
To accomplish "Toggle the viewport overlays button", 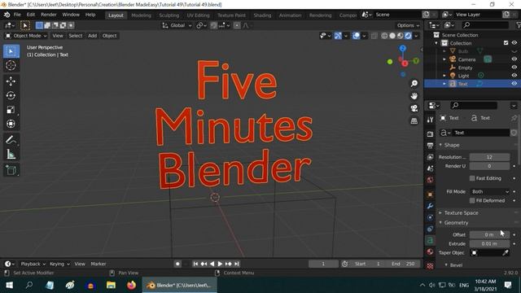I will click(x=356, y=36).
